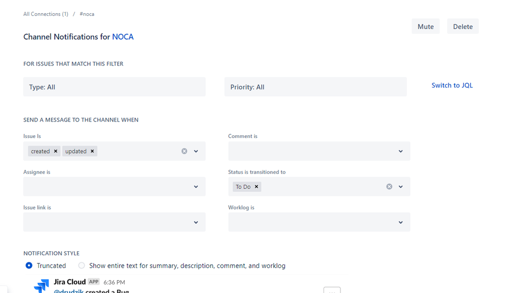
Task: Remove the 'updated' tag from Issue Is
Action: coord(92,152)
